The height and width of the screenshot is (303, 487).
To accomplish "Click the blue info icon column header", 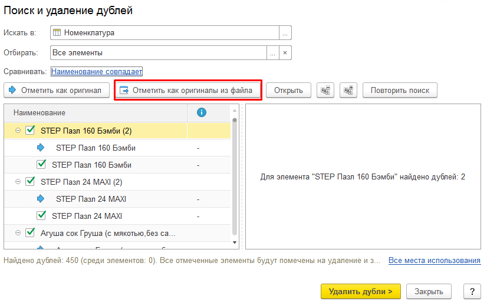I will [x=201, y=112].
